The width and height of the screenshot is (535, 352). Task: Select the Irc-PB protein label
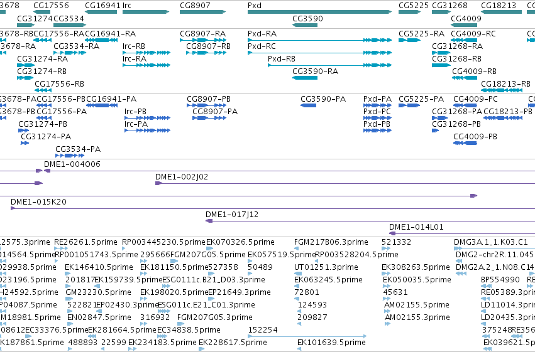135,112
